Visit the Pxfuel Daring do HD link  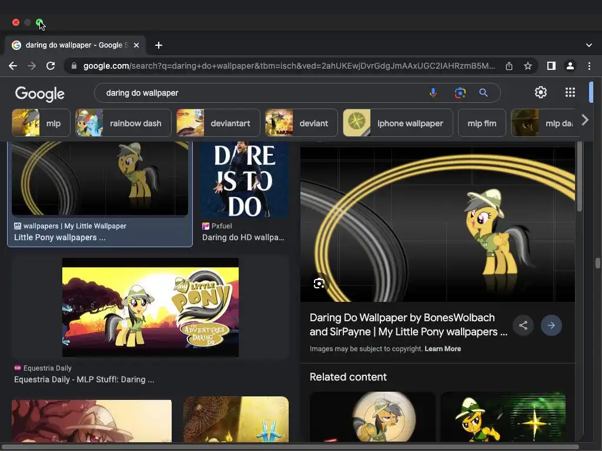click(x=243, y=237)
